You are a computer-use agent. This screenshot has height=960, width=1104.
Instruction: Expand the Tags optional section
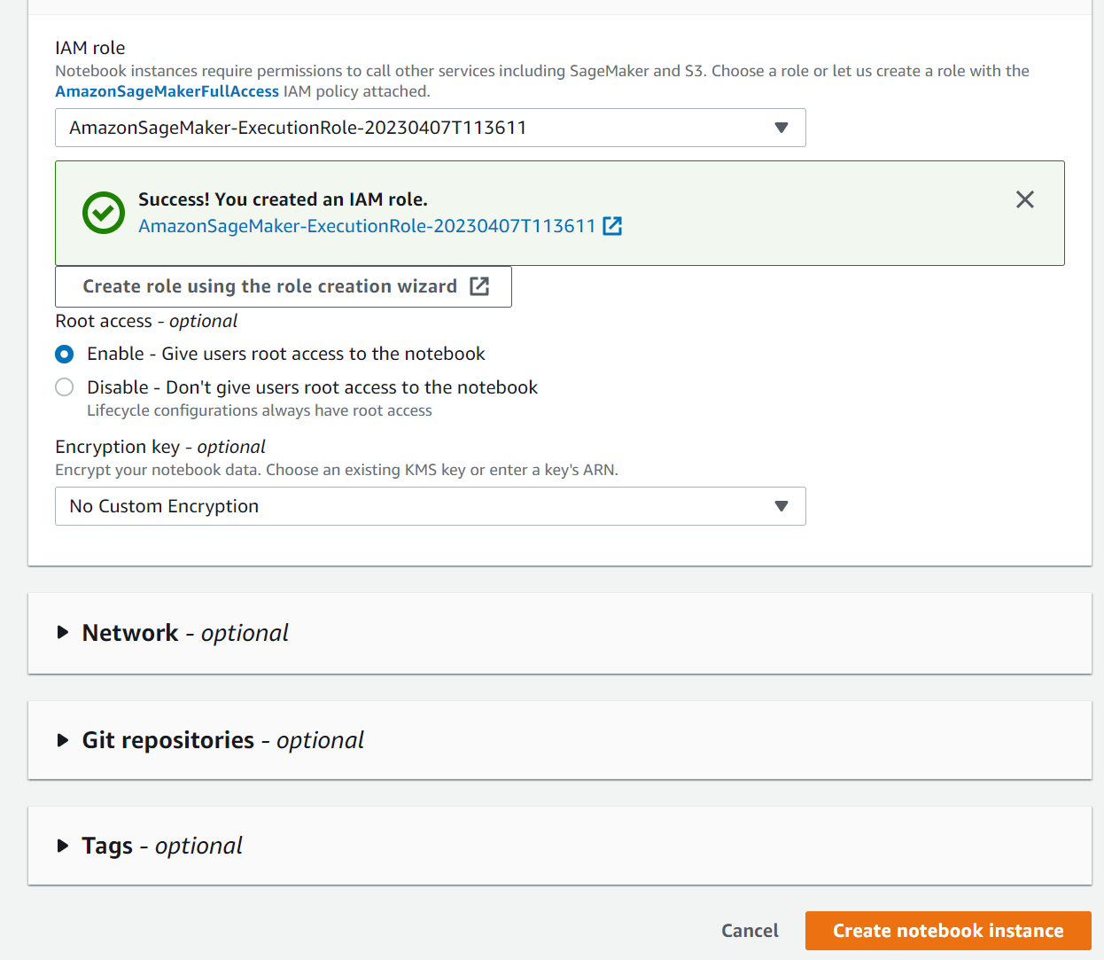tap(107, 845)
